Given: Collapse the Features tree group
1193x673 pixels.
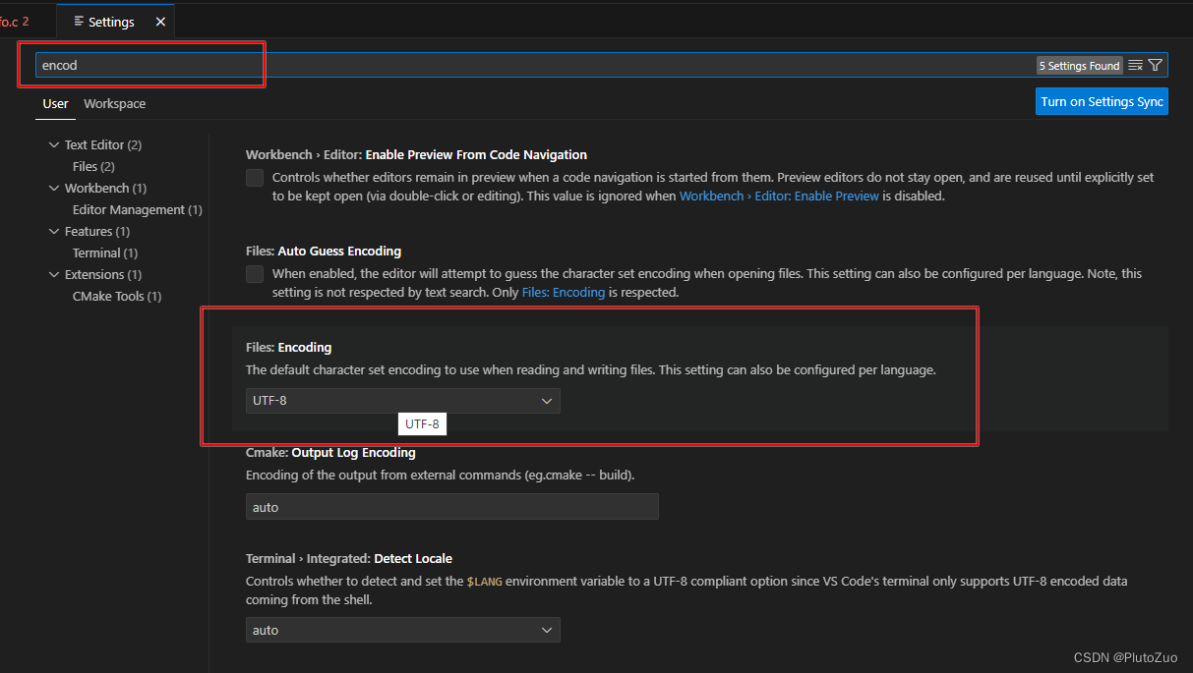Looking at the screenshot, I should click(54, 231).
